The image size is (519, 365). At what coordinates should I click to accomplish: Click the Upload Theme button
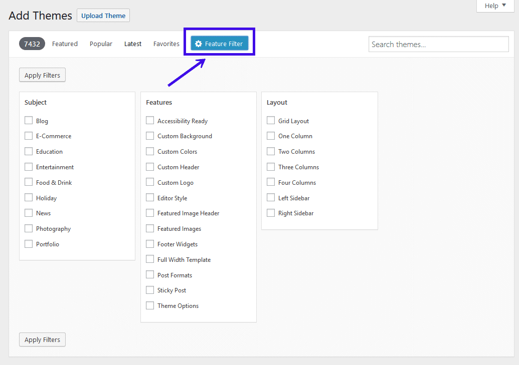click(x=103, y=16)
